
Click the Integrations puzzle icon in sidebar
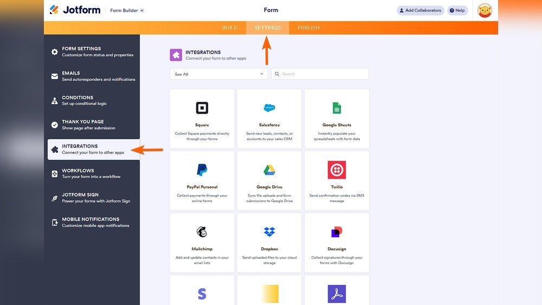click(x=55, y=149)
